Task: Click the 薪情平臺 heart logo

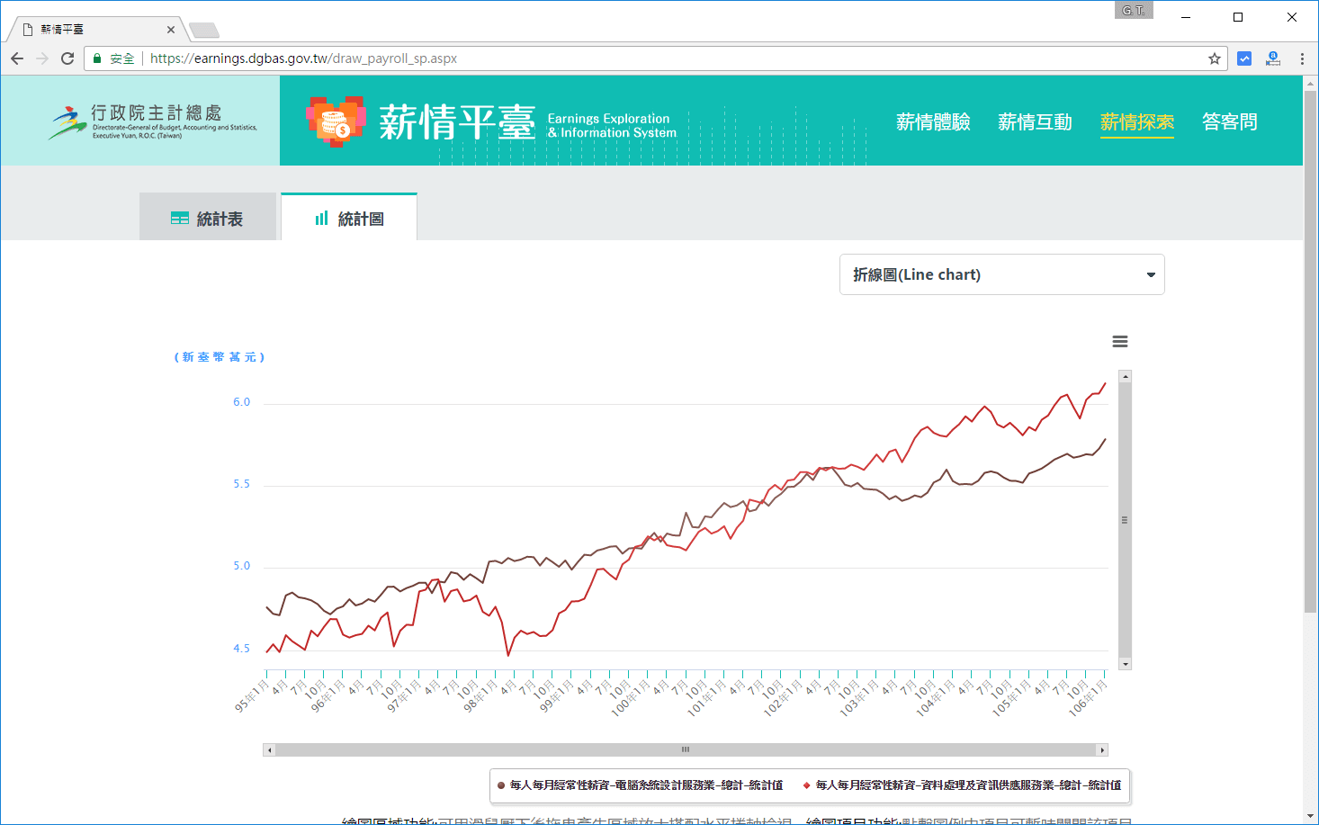Action: 336,121
